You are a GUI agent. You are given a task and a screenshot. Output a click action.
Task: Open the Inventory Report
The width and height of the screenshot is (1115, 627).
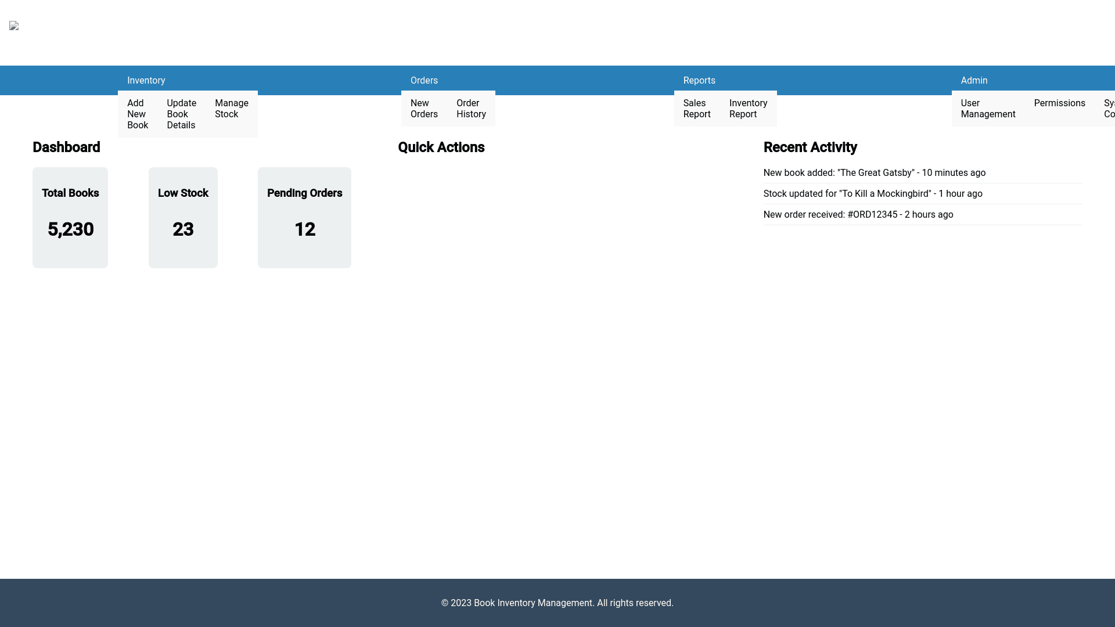pyautogui.click(x=748, y=109)
